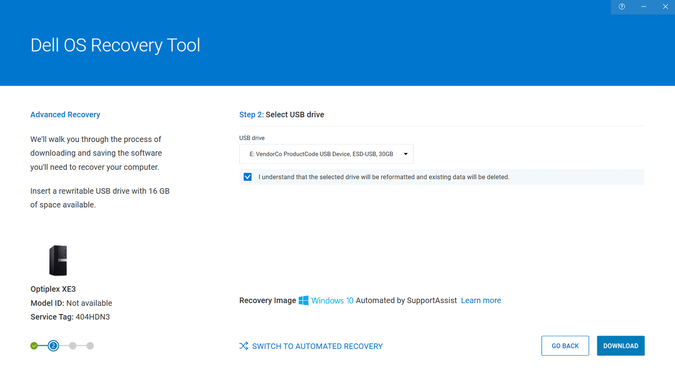Screen dimensions: 675x378
Task: Click the DOWNLOAD button
Action: pos(621,346)
